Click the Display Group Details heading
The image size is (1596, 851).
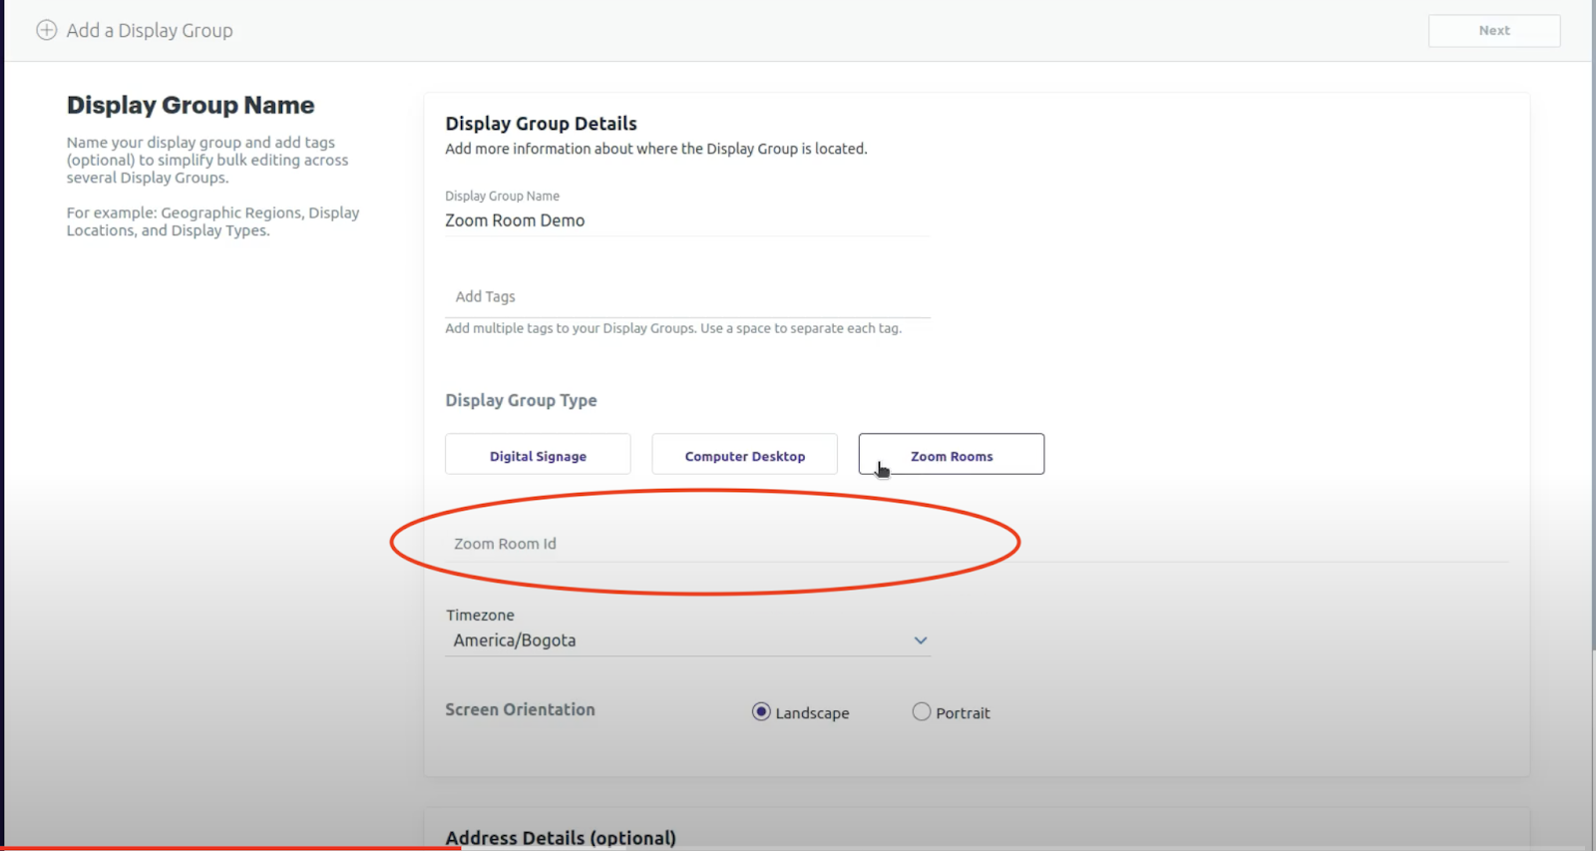coord(541,124)
